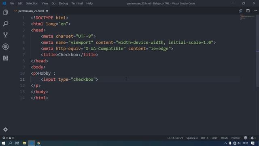This screenshot has width=259, height=146.
Task: Open the More Actions ellipsis menu
Action: (x=255, y=11)
